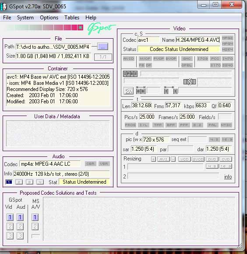Click the Resizing SVCD button

pos(198,159)
